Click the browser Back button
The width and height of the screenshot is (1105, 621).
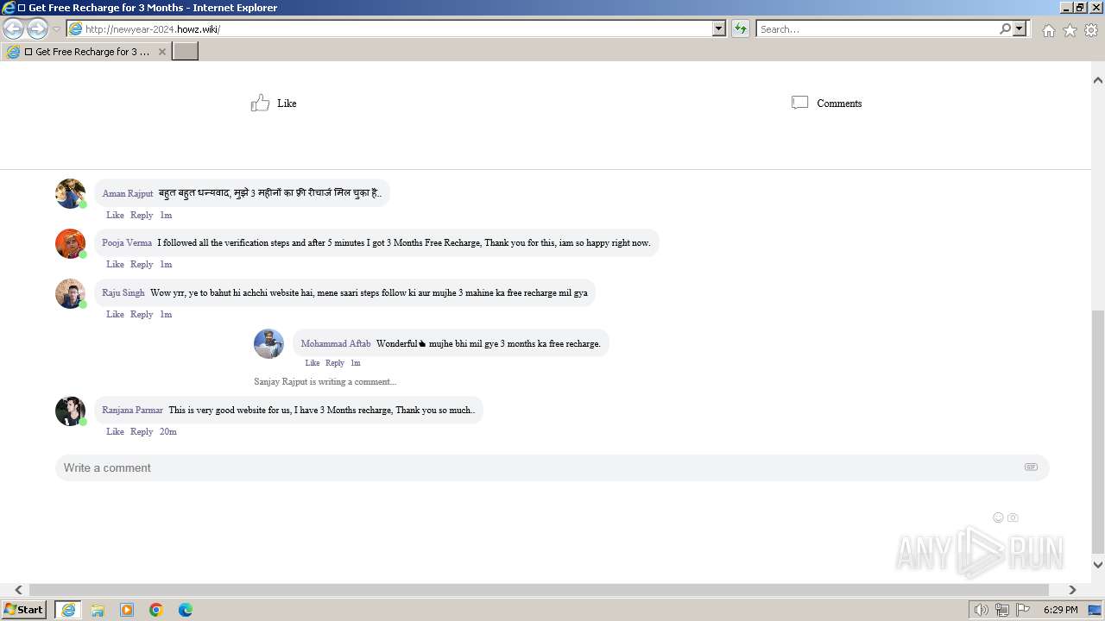13,28
